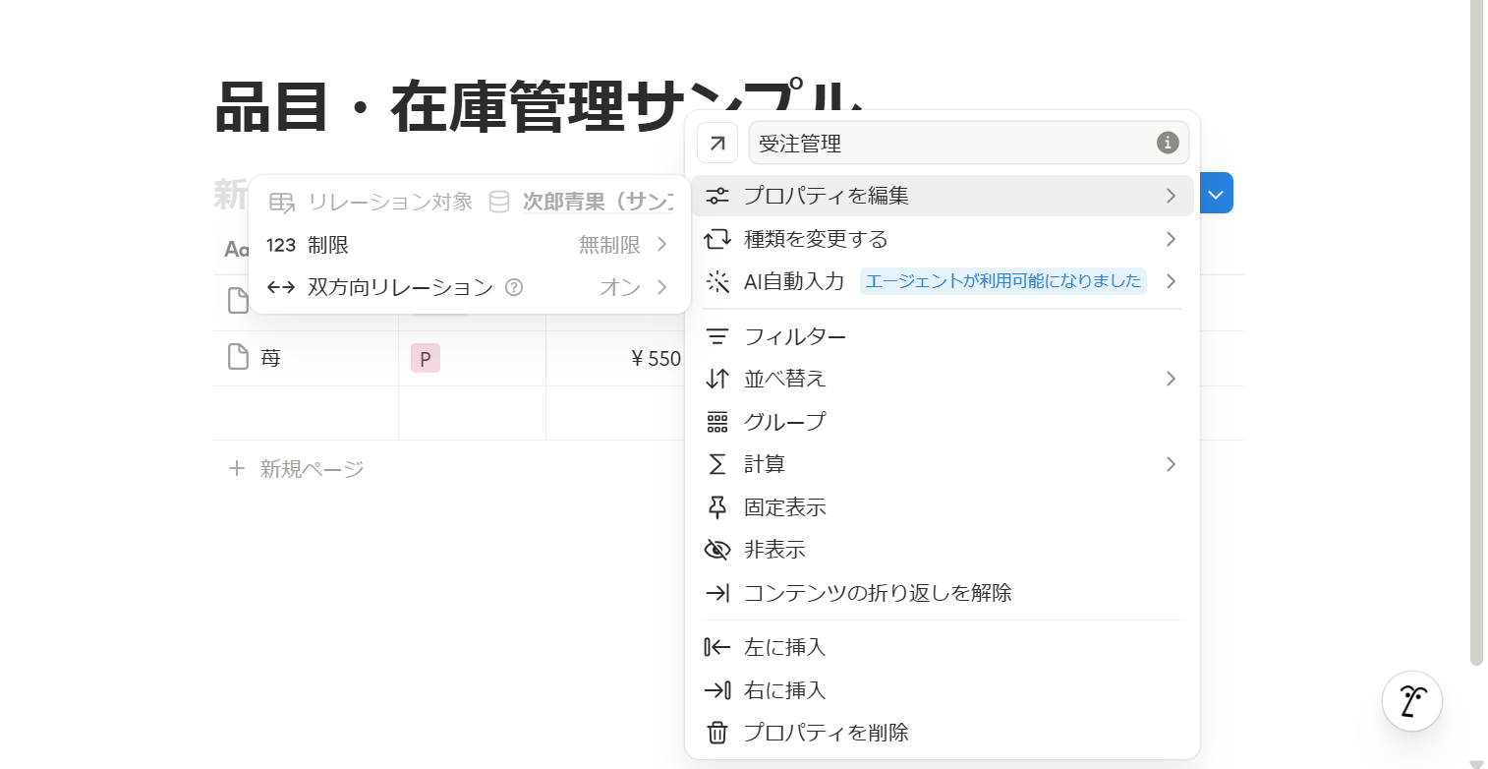Click the sigma icon beside 計算
The width and height of the screenshot is (1488, 769).
(x=717, y=464)
